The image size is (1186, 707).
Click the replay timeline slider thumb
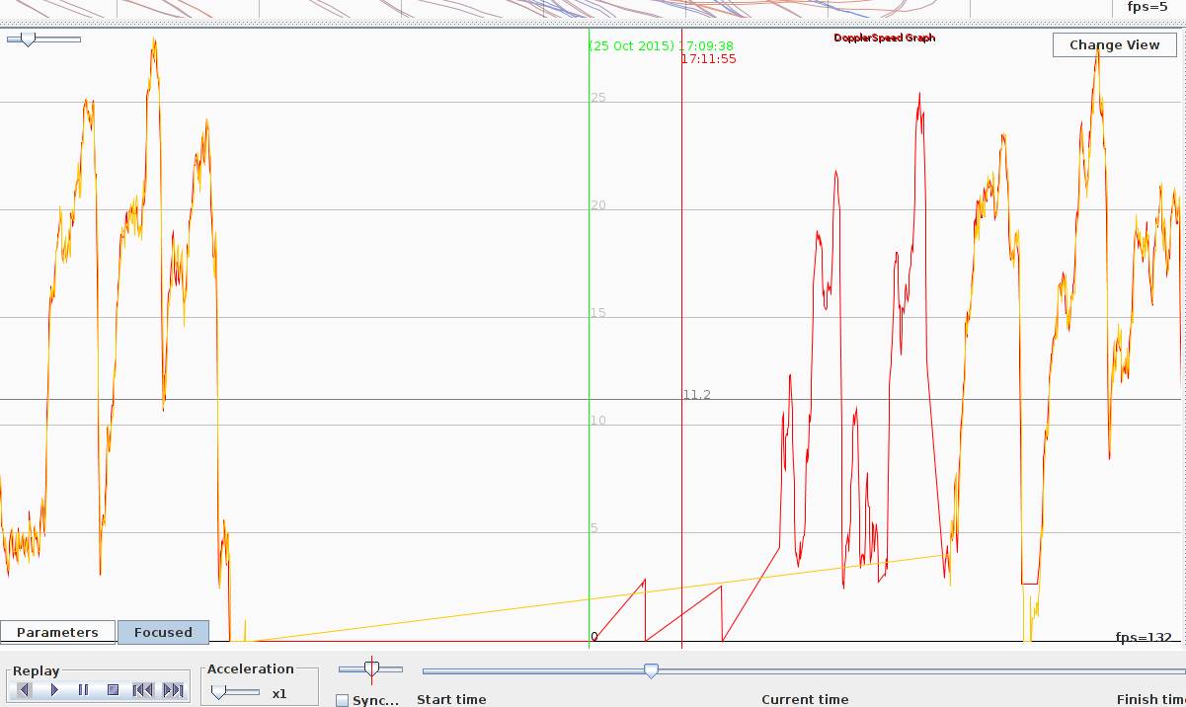651,671
